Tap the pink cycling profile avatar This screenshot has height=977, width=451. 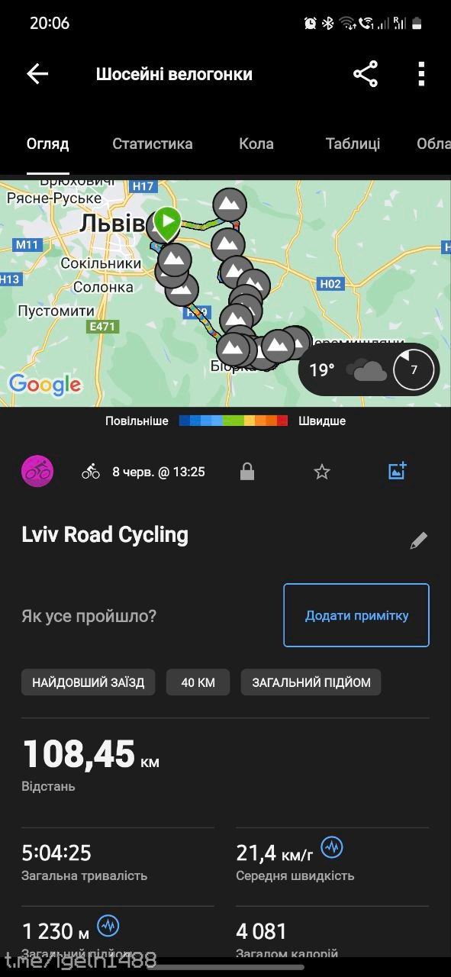[37, 471]
